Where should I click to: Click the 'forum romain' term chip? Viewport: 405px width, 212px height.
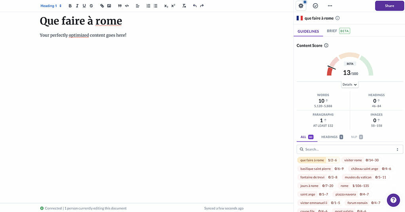tap(363, 203)
